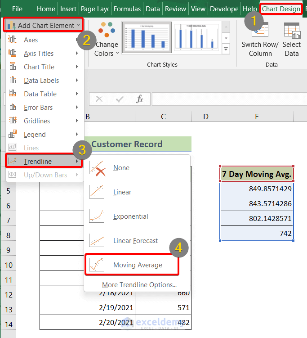Click the Error Bars icon
Viewport: 307px width, 338px height.
click(13, 107)
